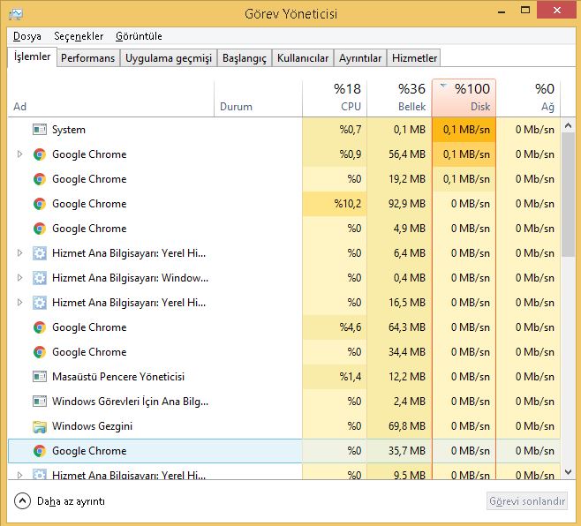
Task: Click the 0,1 MB memory cell of System
Action: click(x=399, y=130)
